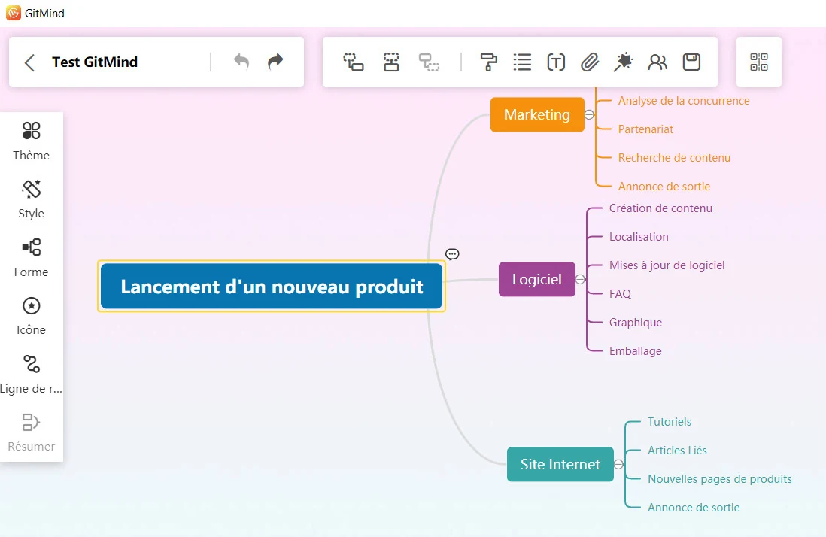Select the Localisation subtopic

639,236
